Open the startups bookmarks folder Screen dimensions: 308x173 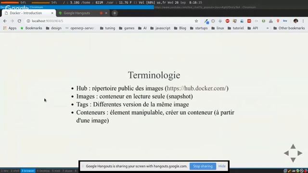[199, 28]
